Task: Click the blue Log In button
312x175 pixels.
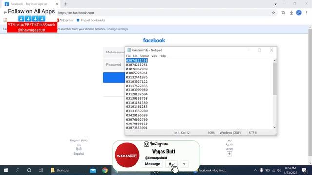Action: pos(114,78)
